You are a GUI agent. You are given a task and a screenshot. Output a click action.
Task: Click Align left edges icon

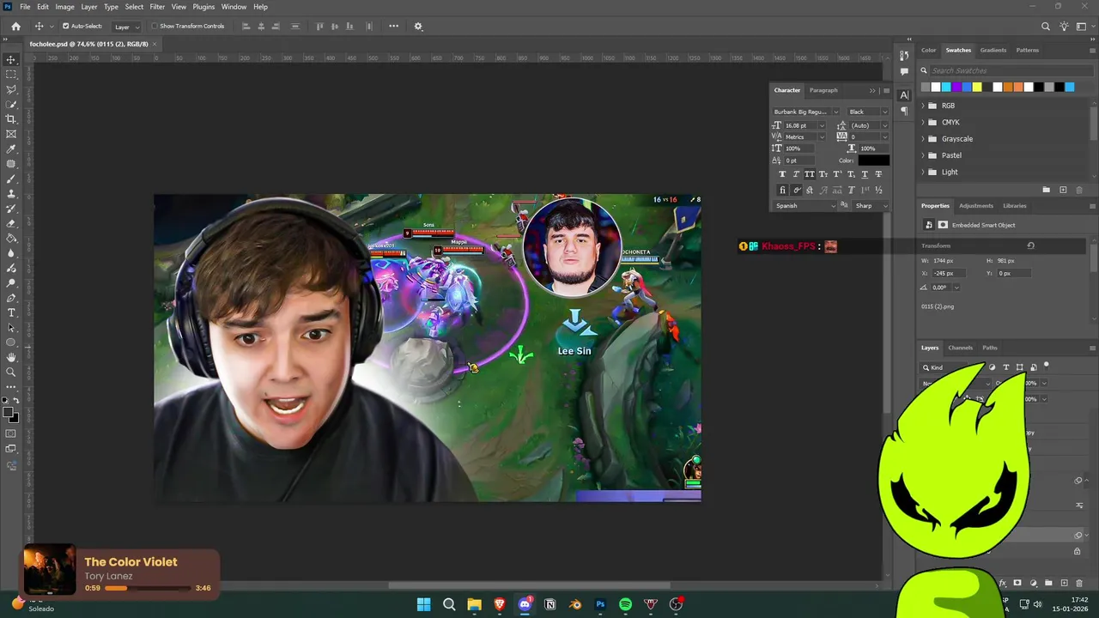(246, 26)
